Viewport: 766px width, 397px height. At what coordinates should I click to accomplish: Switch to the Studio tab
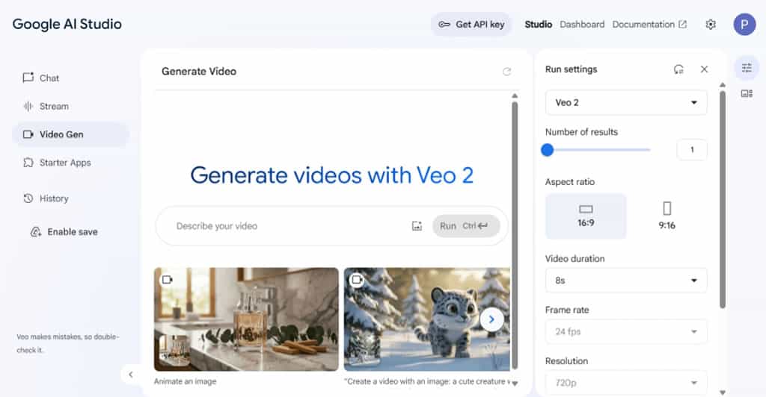539,25
